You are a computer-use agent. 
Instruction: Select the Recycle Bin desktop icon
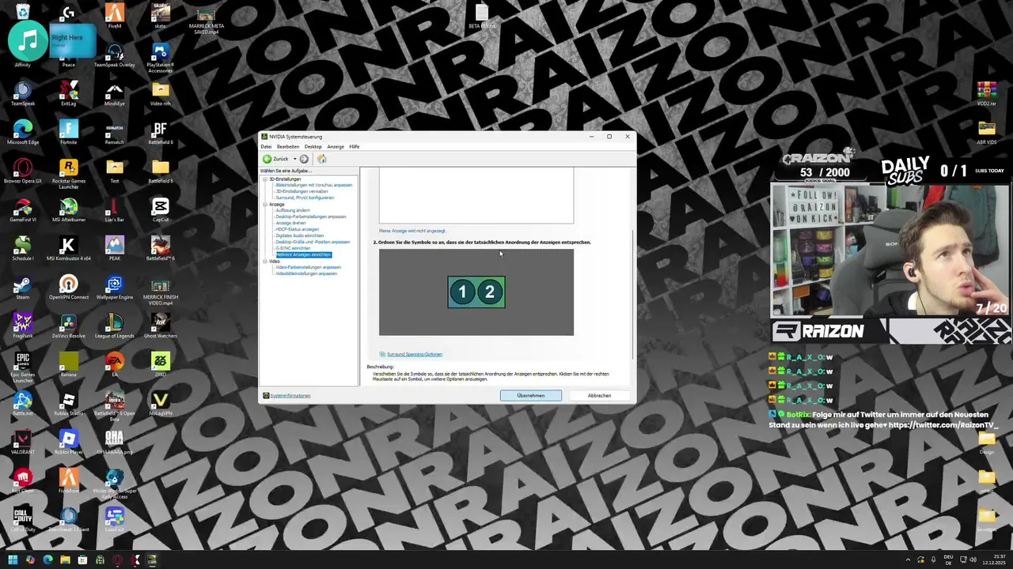pos(22,11)
